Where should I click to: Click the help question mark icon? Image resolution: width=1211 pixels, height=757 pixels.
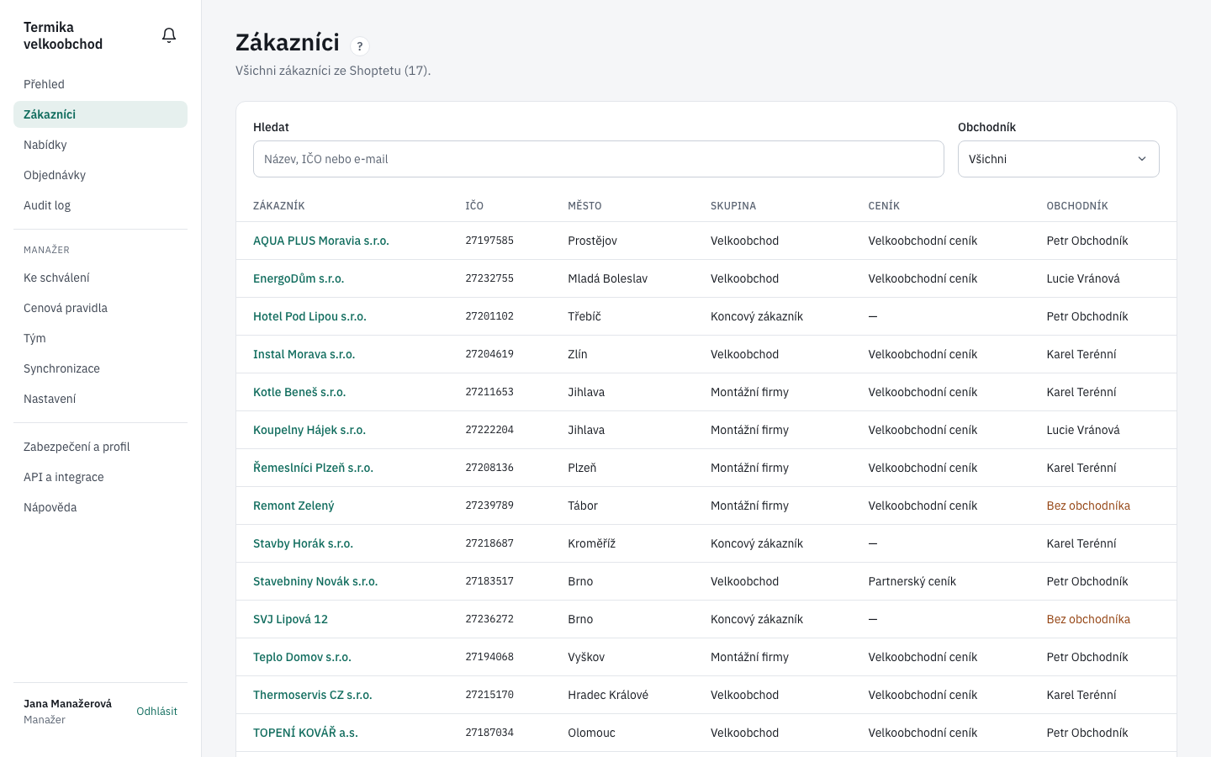tap(360, 46)
